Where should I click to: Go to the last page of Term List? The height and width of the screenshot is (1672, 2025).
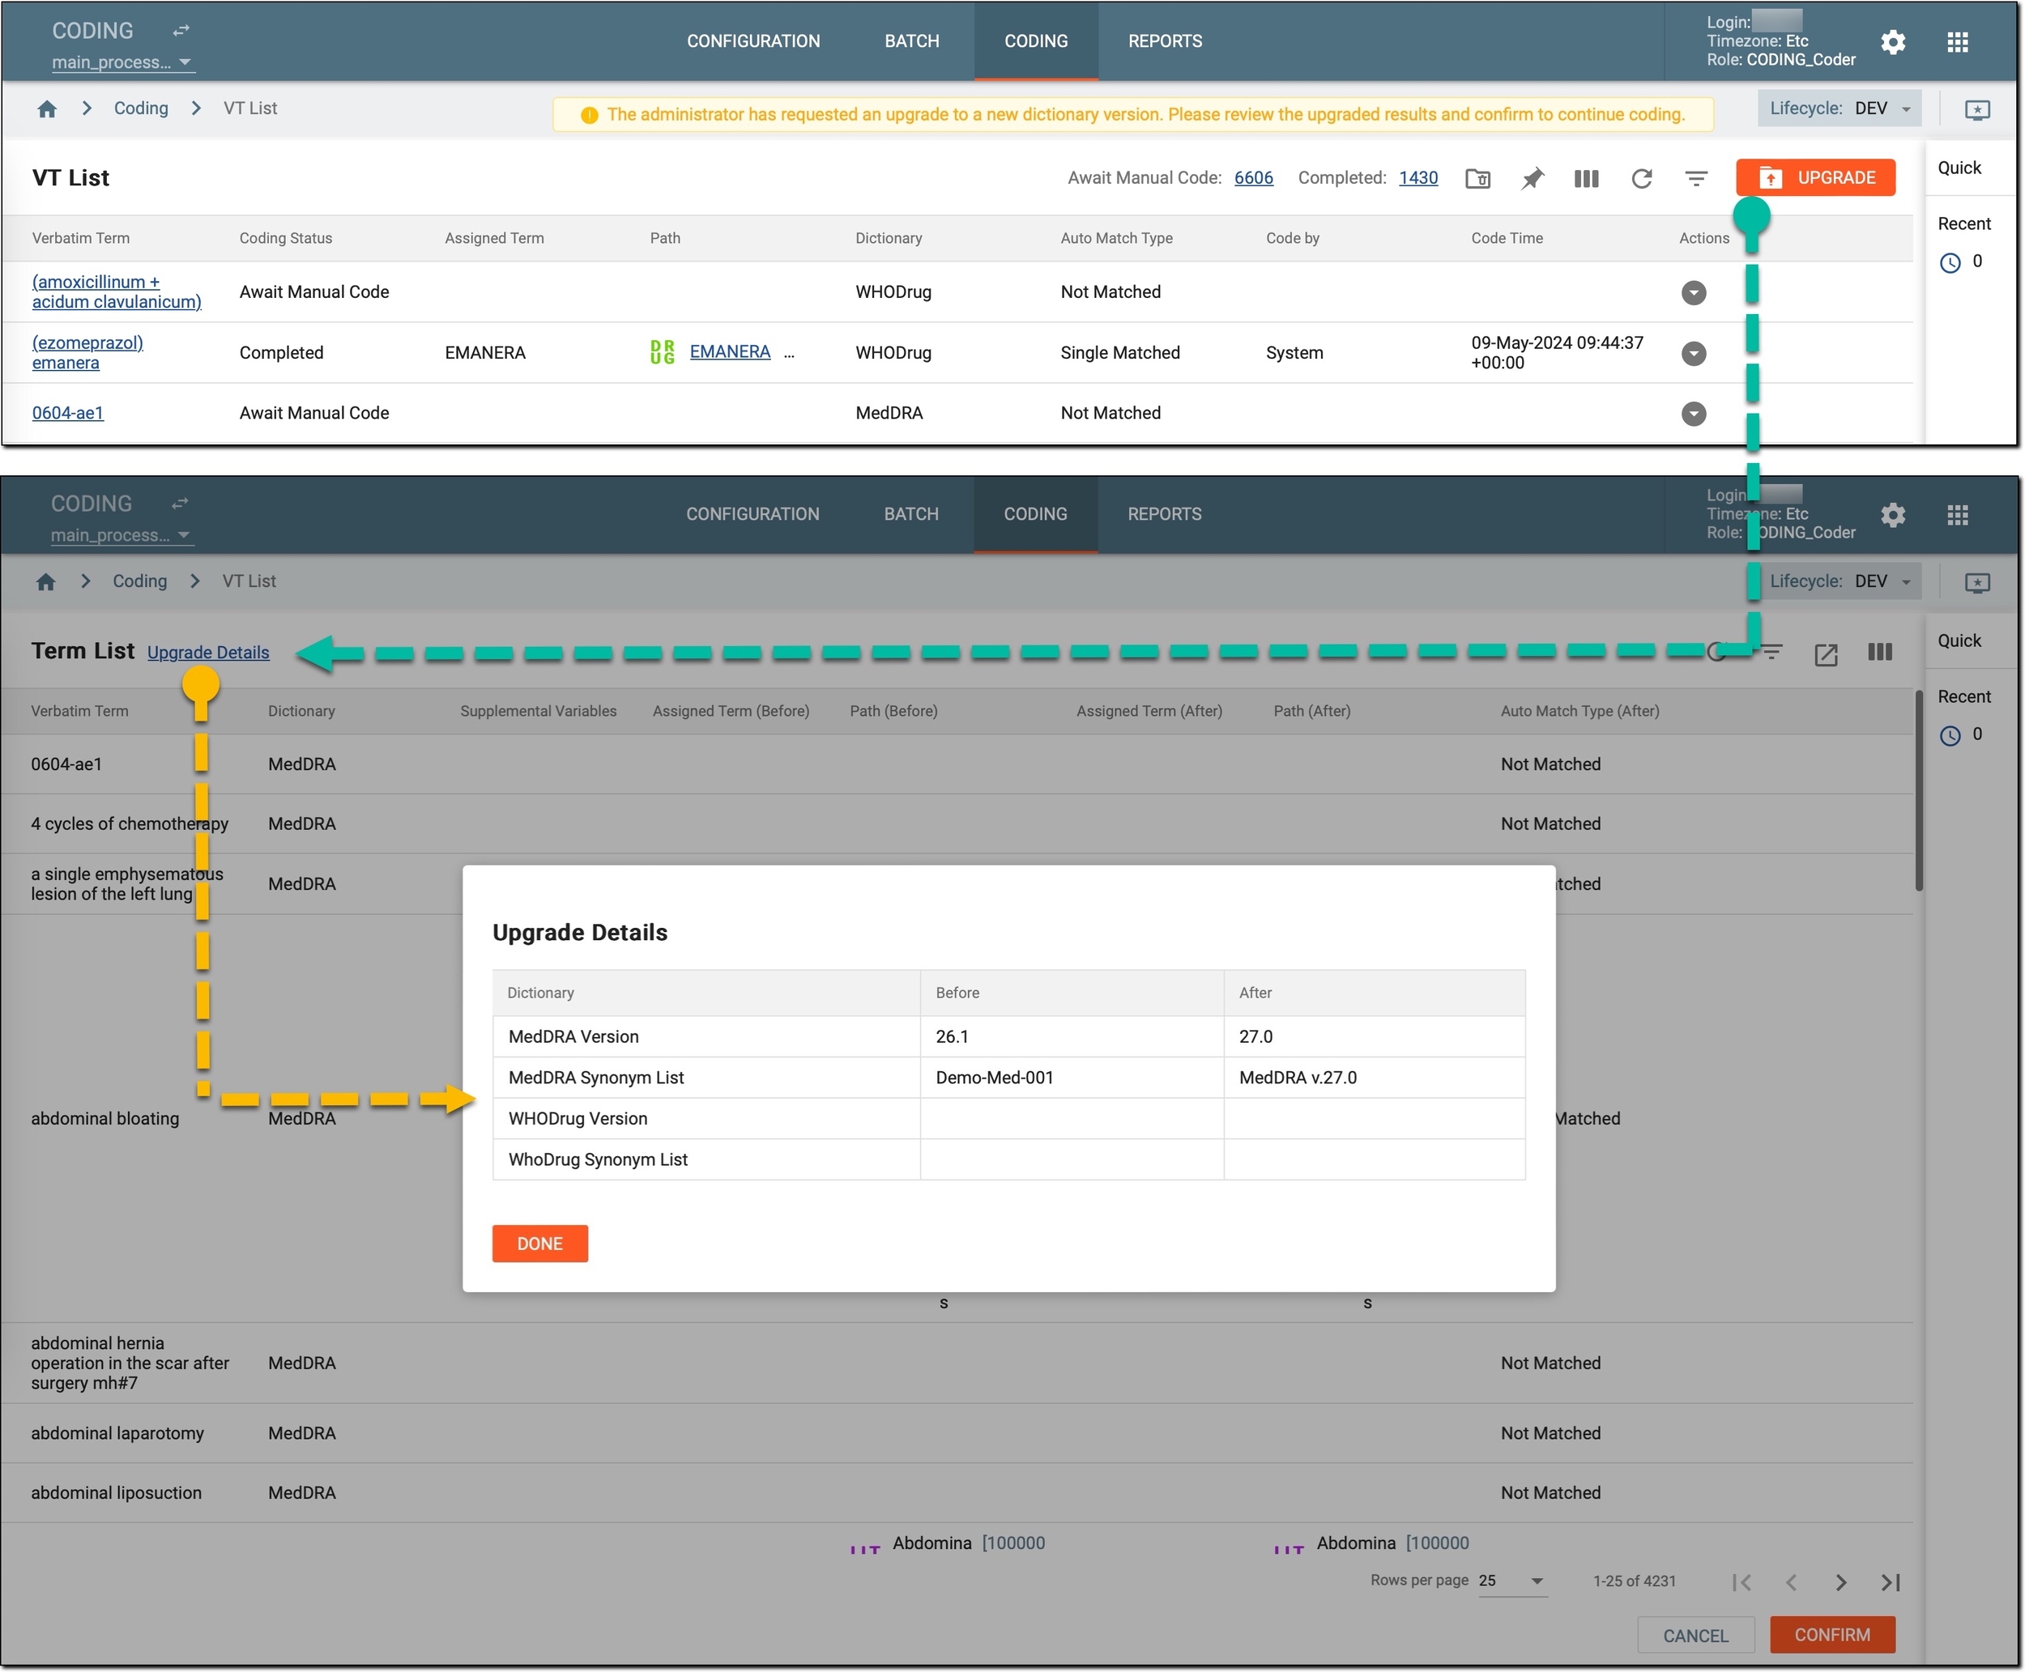[x=1890, y=1582]
